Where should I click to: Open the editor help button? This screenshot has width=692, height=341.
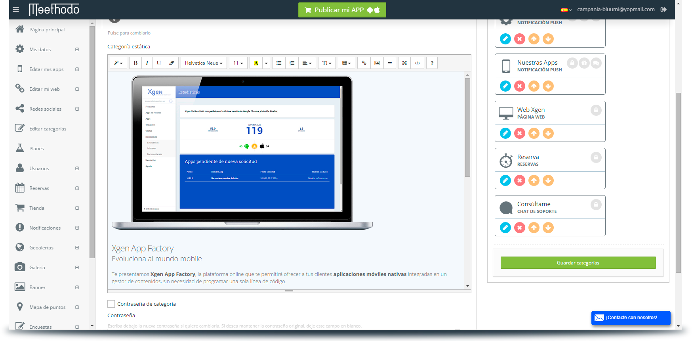(432, 63)
